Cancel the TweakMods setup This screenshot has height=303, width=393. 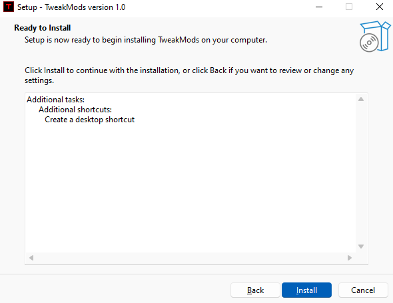[x=363, y=290]
